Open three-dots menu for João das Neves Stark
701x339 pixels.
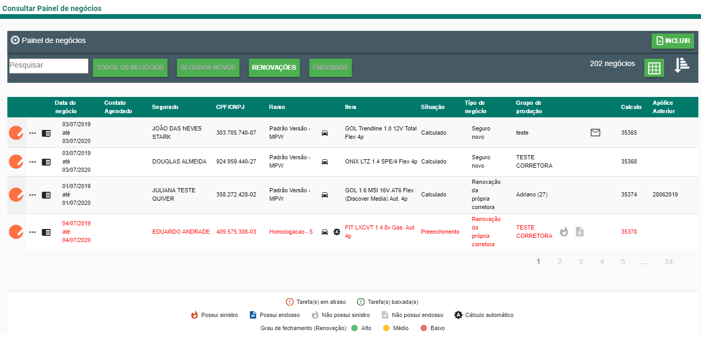point(33,133)
